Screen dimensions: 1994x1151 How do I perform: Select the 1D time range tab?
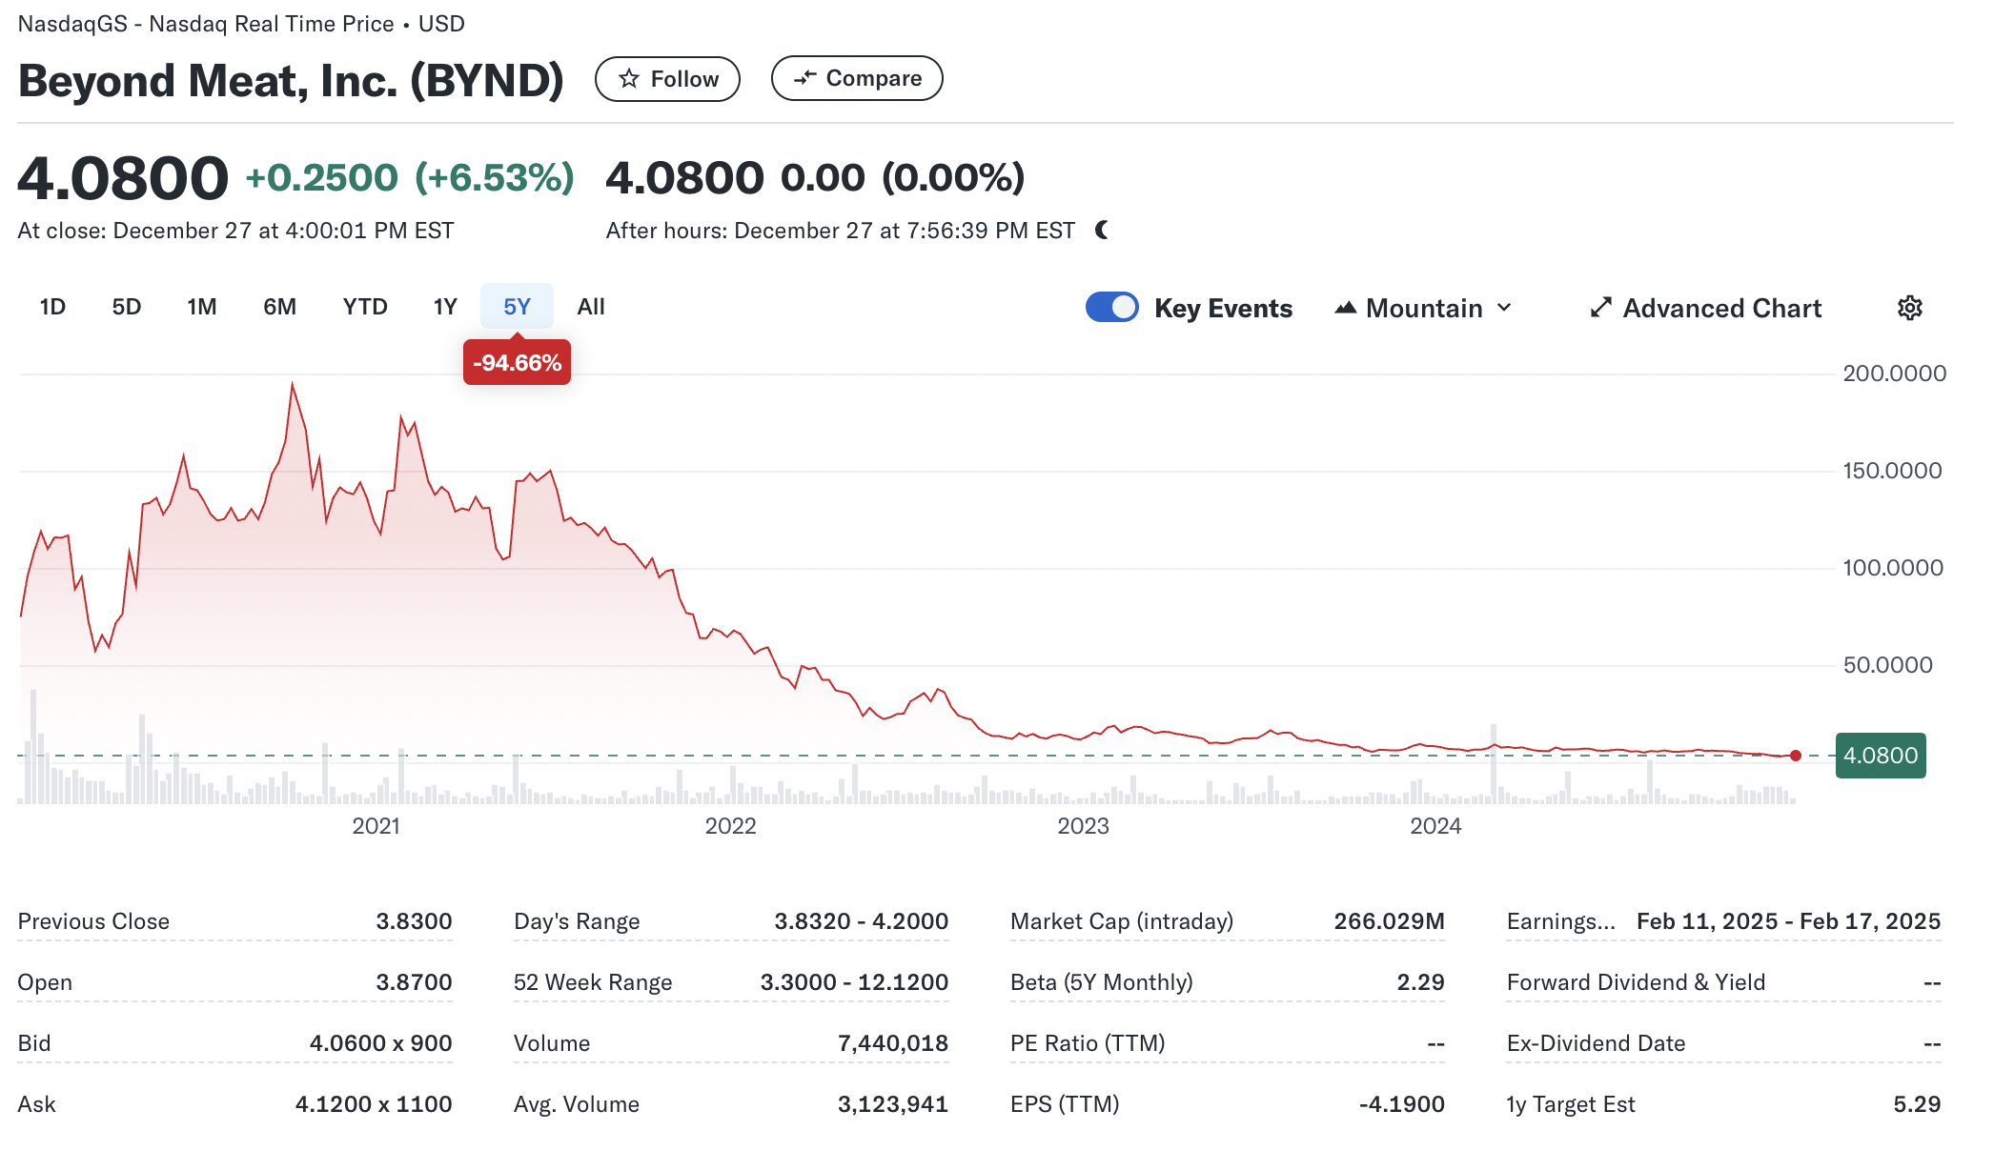[x=52, y=307]
